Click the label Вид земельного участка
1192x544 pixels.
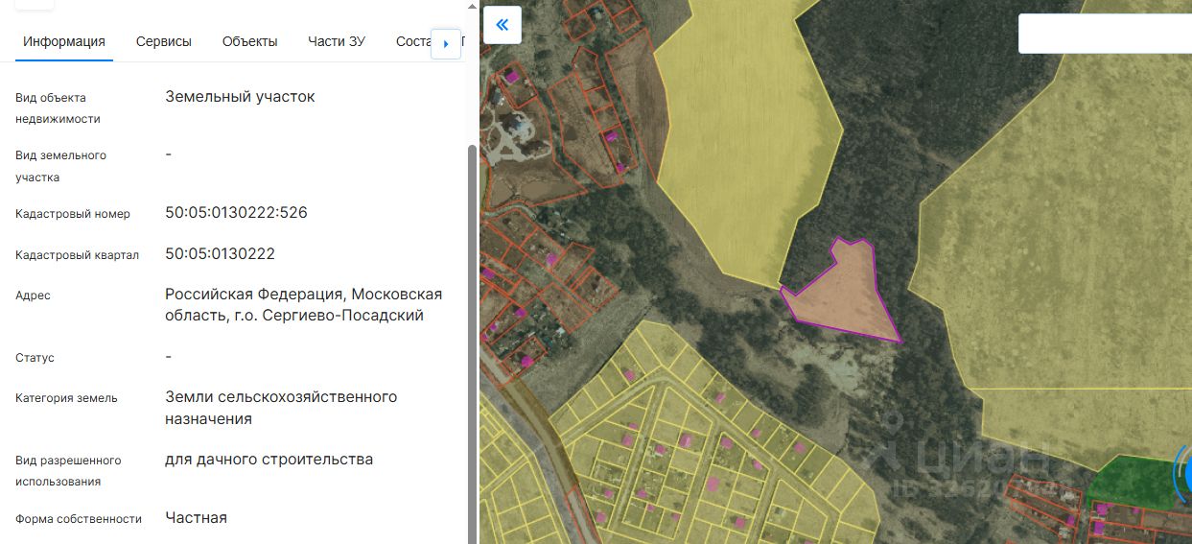coord(60,166)
